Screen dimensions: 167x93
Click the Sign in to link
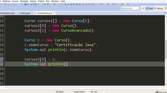[x=161, y=92]
